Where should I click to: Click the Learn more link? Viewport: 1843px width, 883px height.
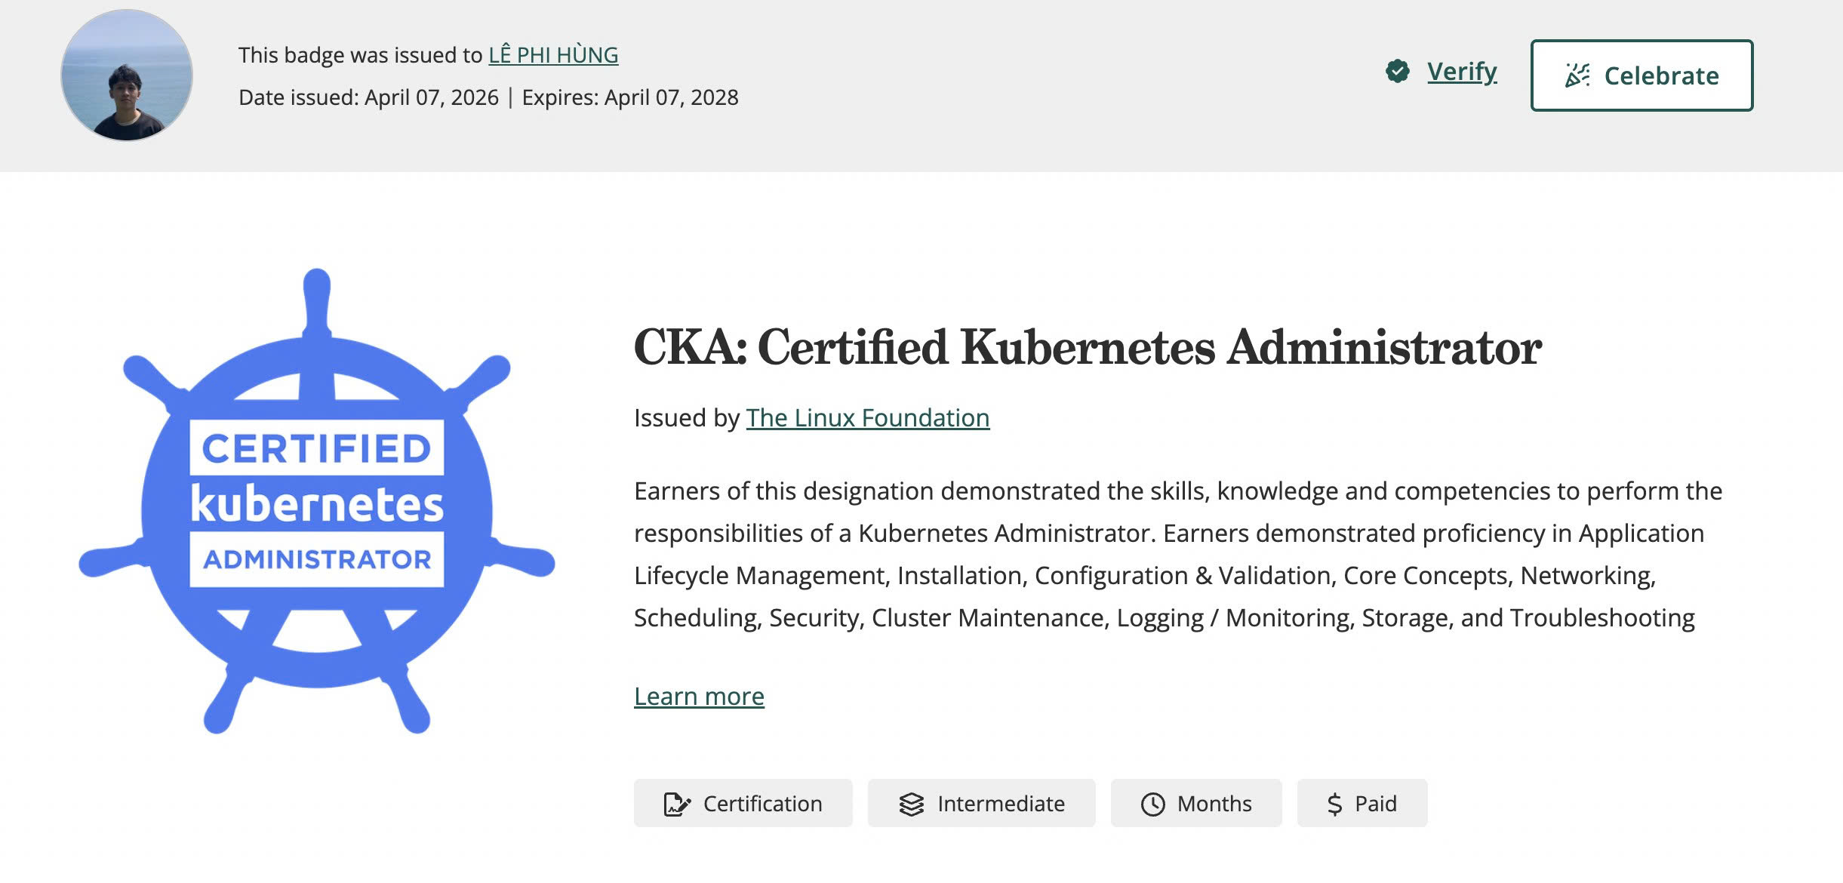(x=699, y=696)
